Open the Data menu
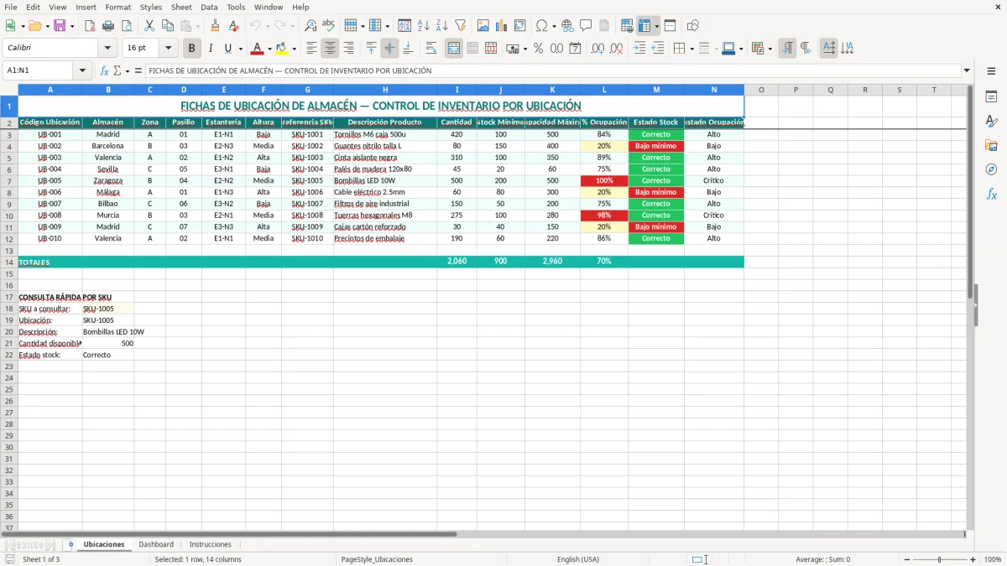Image resolution: width=1007 pixels, height=566 pixels. coord(209,7)
